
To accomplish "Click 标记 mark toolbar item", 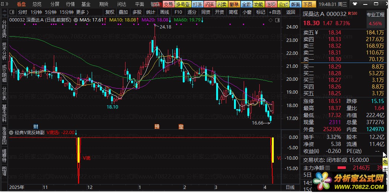I will click(260, 12).
